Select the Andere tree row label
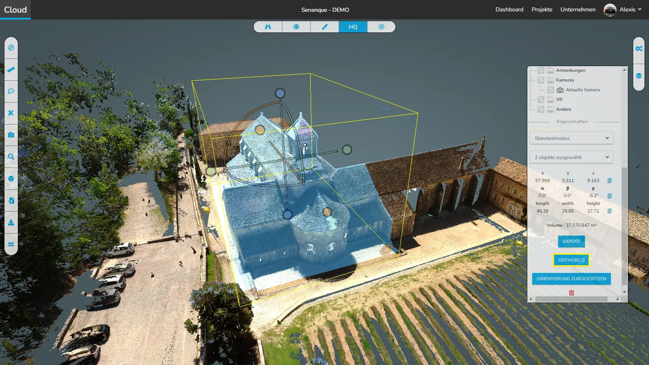 pyautogui.click(x=564, y=109)
